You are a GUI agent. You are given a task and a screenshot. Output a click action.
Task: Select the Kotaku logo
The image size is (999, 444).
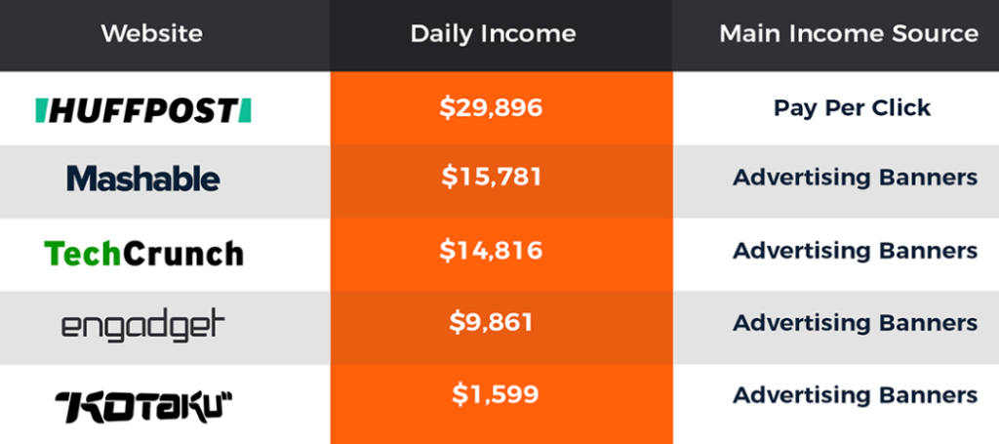point(144,407)
